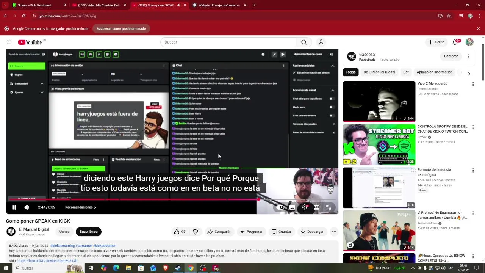Reload the page
The height and width of the screenshot is (273, 485).
click(x=23, y=16)
